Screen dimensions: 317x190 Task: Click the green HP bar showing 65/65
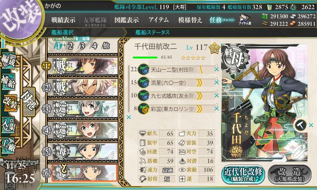(145, 58)
